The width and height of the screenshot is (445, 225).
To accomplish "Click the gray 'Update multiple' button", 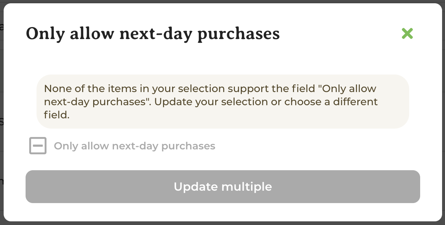I will [223, 187].
